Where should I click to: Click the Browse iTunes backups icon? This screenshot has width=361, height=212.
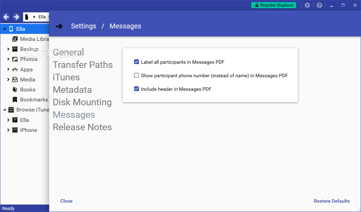(11, 110)
